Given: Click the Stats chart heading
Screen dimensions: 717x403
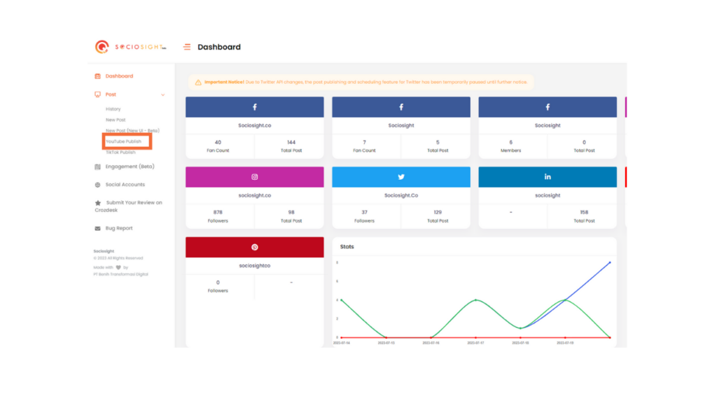Looking at the screenshot, I should 347,247.
